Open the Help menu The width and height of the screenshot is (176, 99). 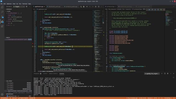[29, 4]
